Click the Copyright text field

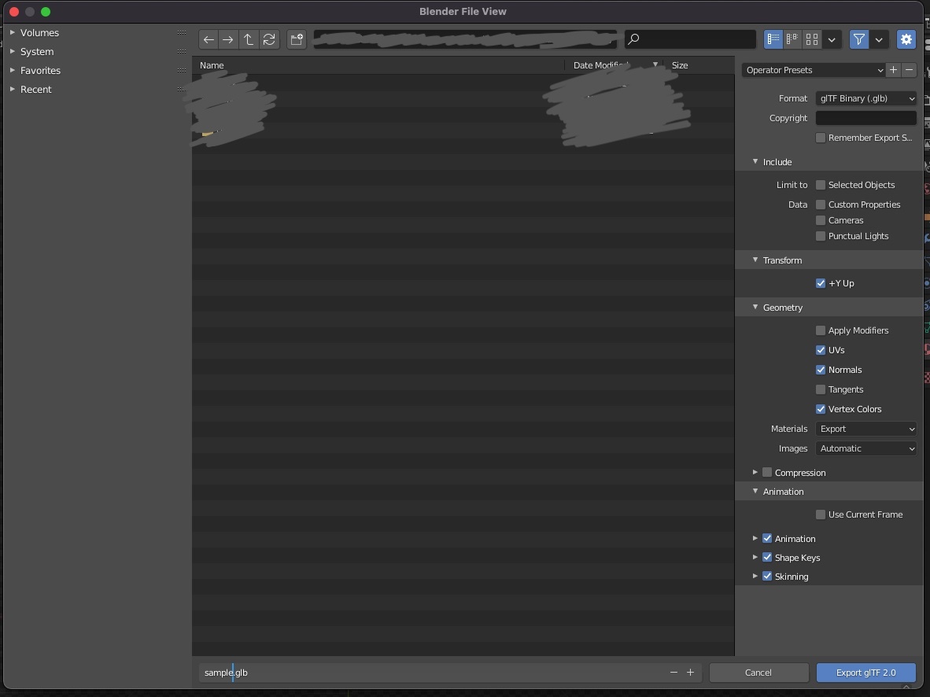click(x=866, y=118)
